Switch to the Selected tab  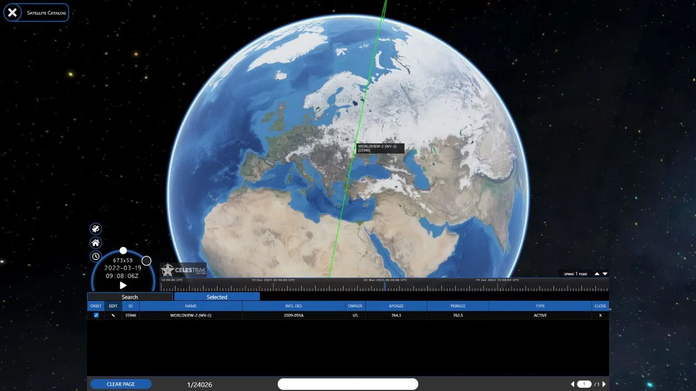(217, 297)
